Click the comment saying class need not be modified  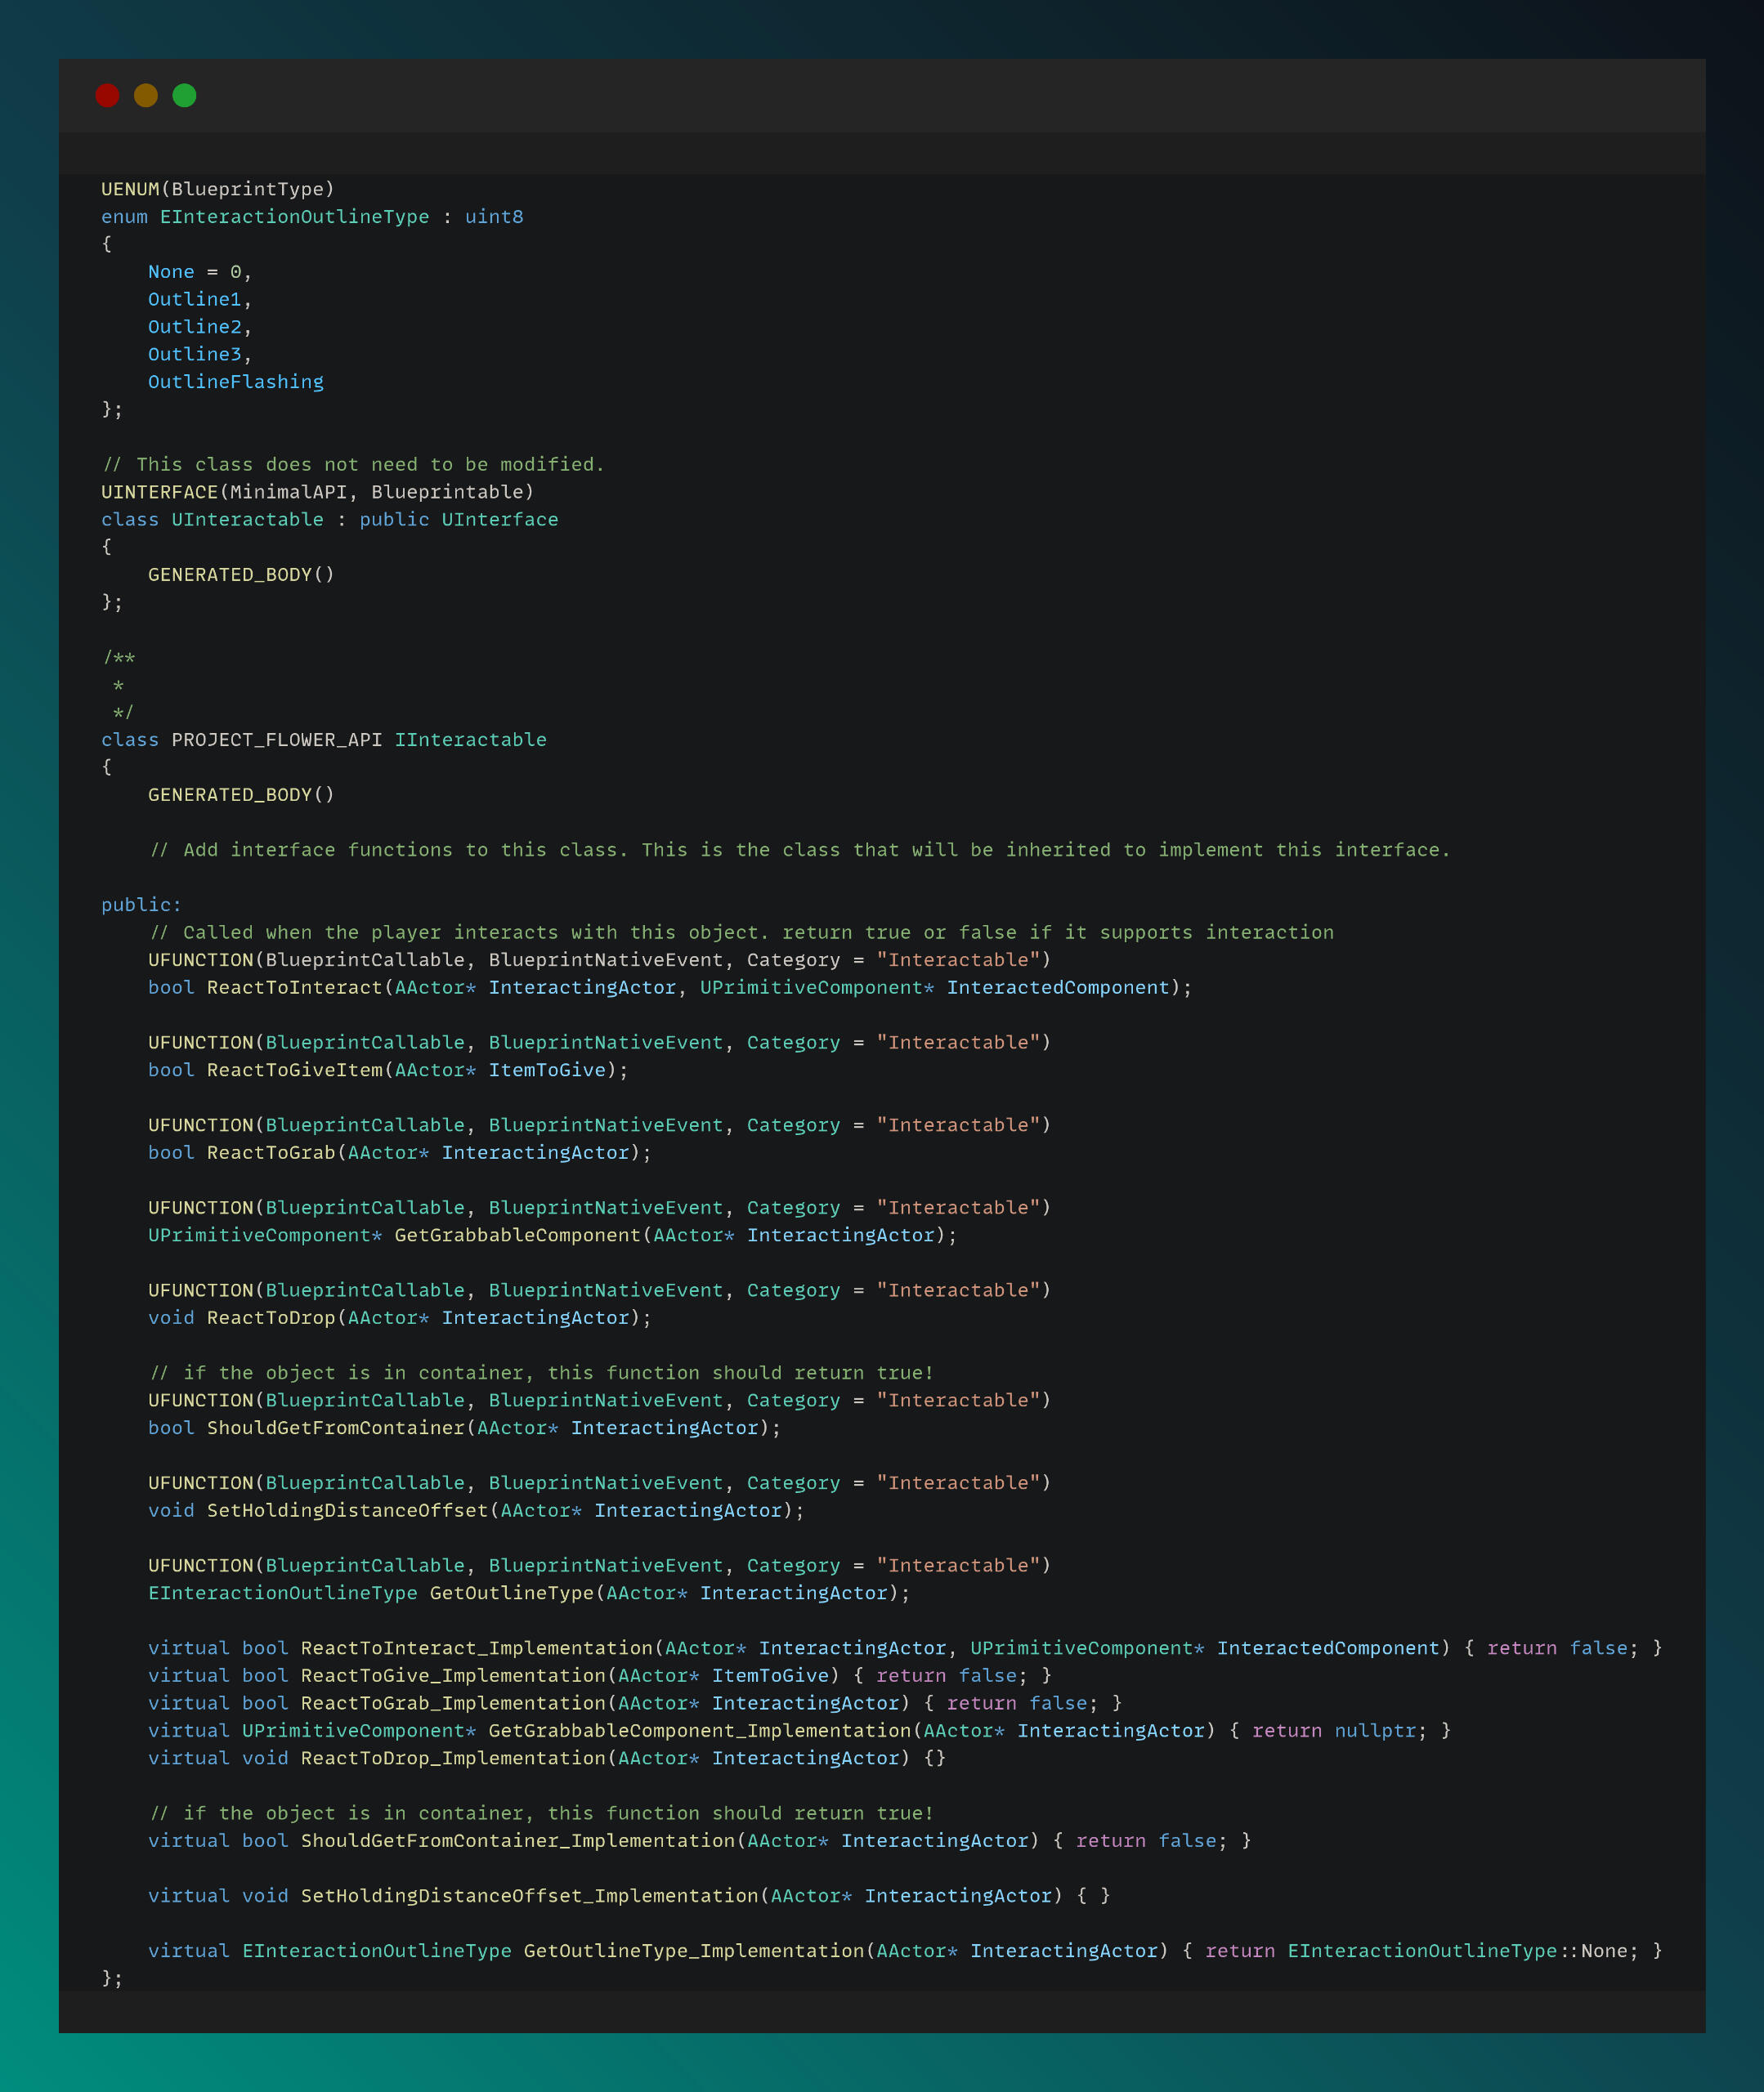pyautogui.click(x=354, y=465)
